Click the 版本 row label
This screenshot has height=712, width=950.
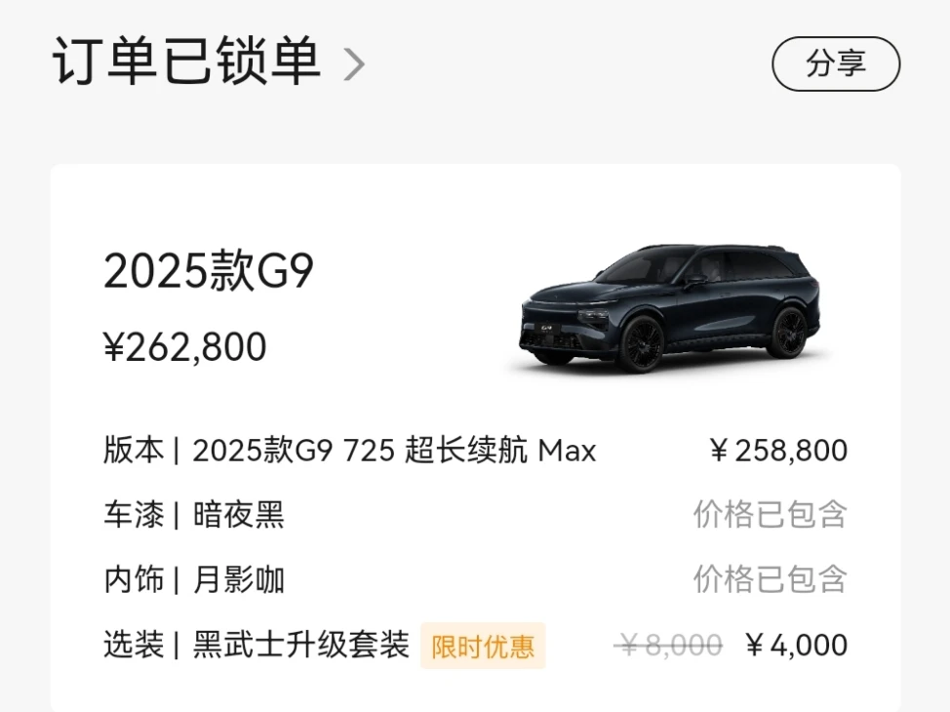click(134, 451)
